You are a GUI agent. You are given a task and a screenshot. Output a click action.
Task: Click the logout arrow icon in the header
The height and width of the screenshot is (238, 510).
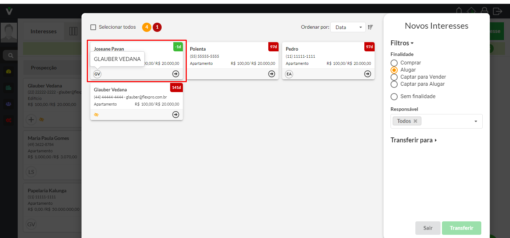(498, 11)
